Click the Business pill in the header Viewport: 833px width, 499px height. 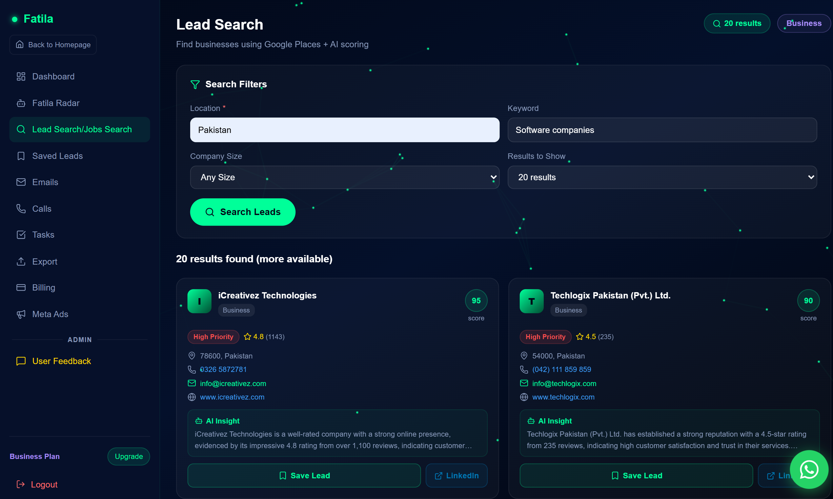(804, 24)
